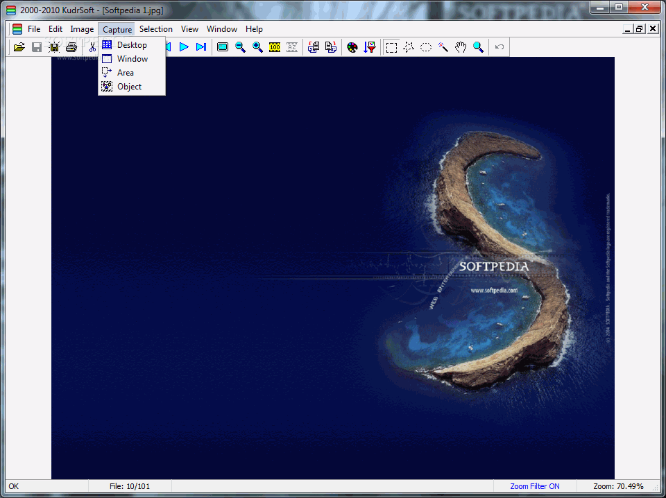The image size is (666, 498).
Task: Click the grayed AZ auto-zoom icon
Action: click(292, 47)
